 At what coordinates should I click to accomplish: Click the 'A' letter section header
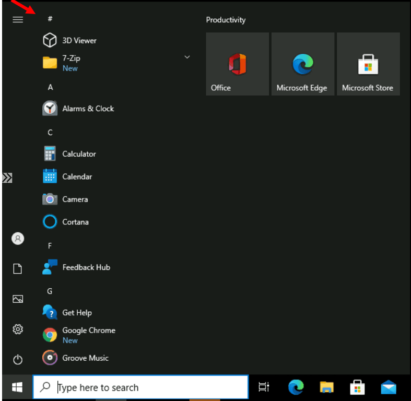click(x=50, y=87)
